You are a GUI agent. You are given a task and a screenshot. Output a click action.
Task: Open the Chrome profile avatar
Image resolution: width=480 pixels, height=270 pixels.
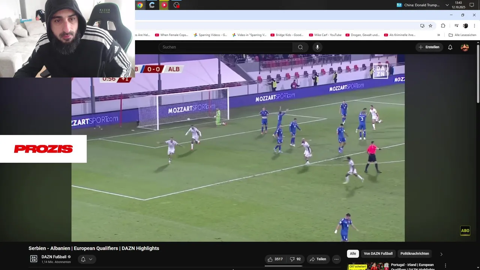[465, 25]
